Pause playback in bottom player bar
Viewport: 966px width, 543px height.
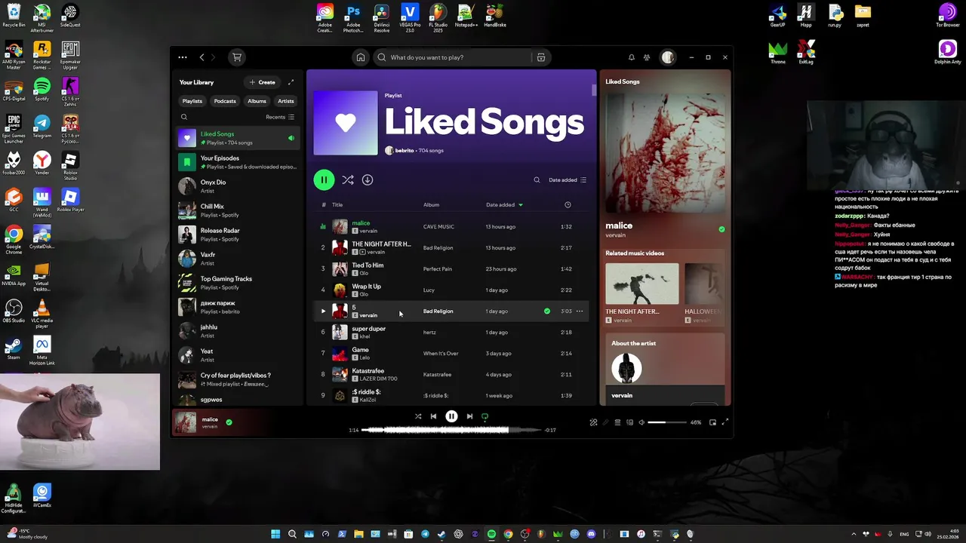tap(451, 416)
